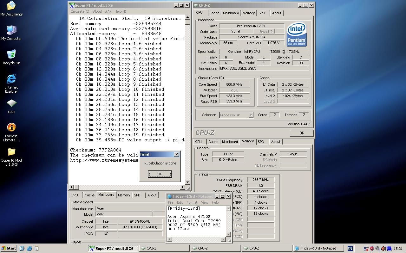Click third quick launch notepad-like icon
The height and width of the screenshot is (253, 406).
tap(37, 249)
